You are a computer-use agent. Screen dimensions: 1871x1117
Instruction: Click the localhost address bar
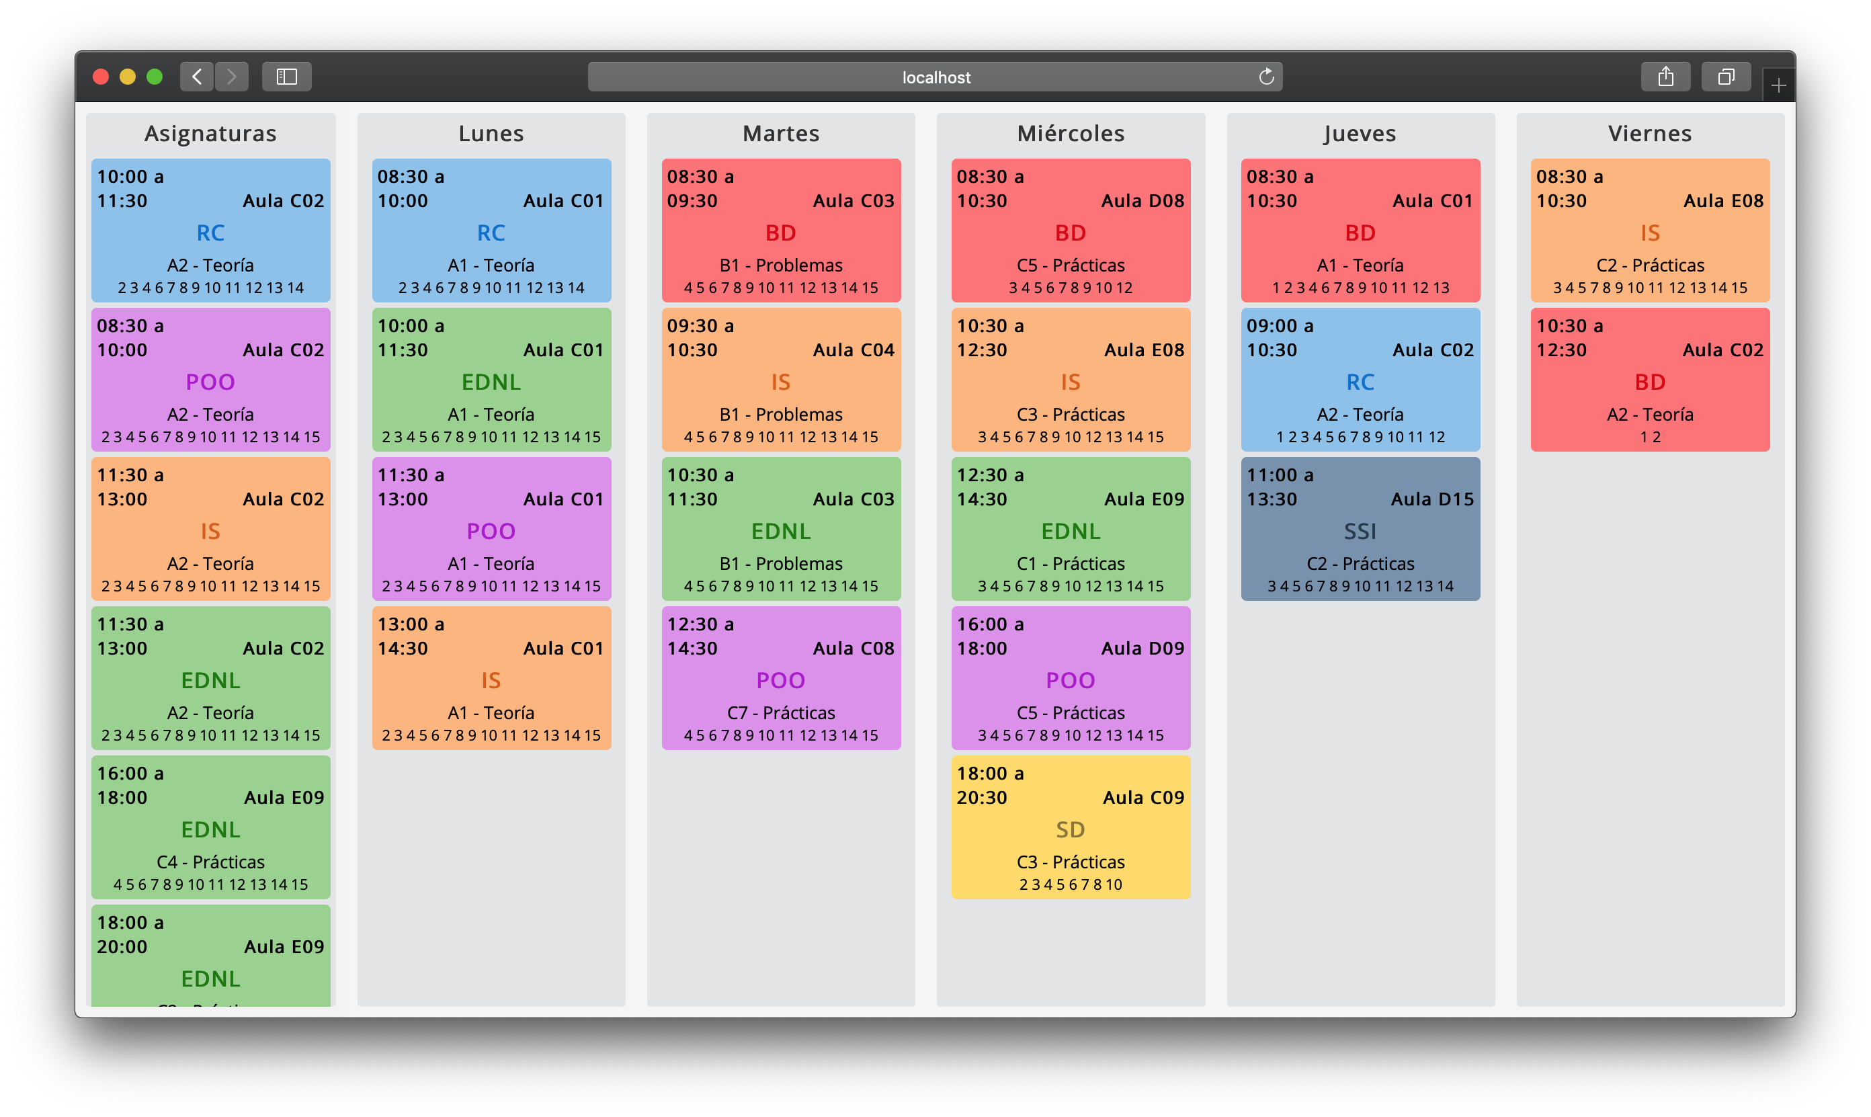[935, 77]
